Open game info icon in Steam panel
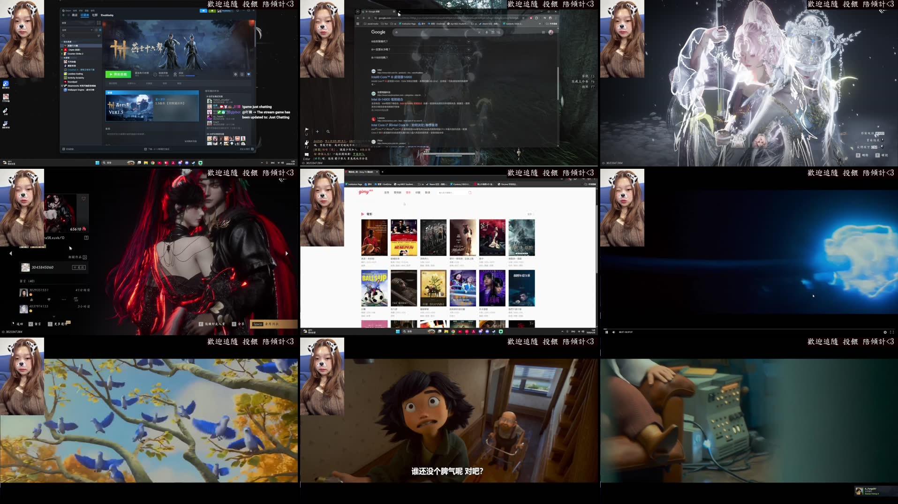The height and width of the screenshot is (504, 898). [242, 74]
